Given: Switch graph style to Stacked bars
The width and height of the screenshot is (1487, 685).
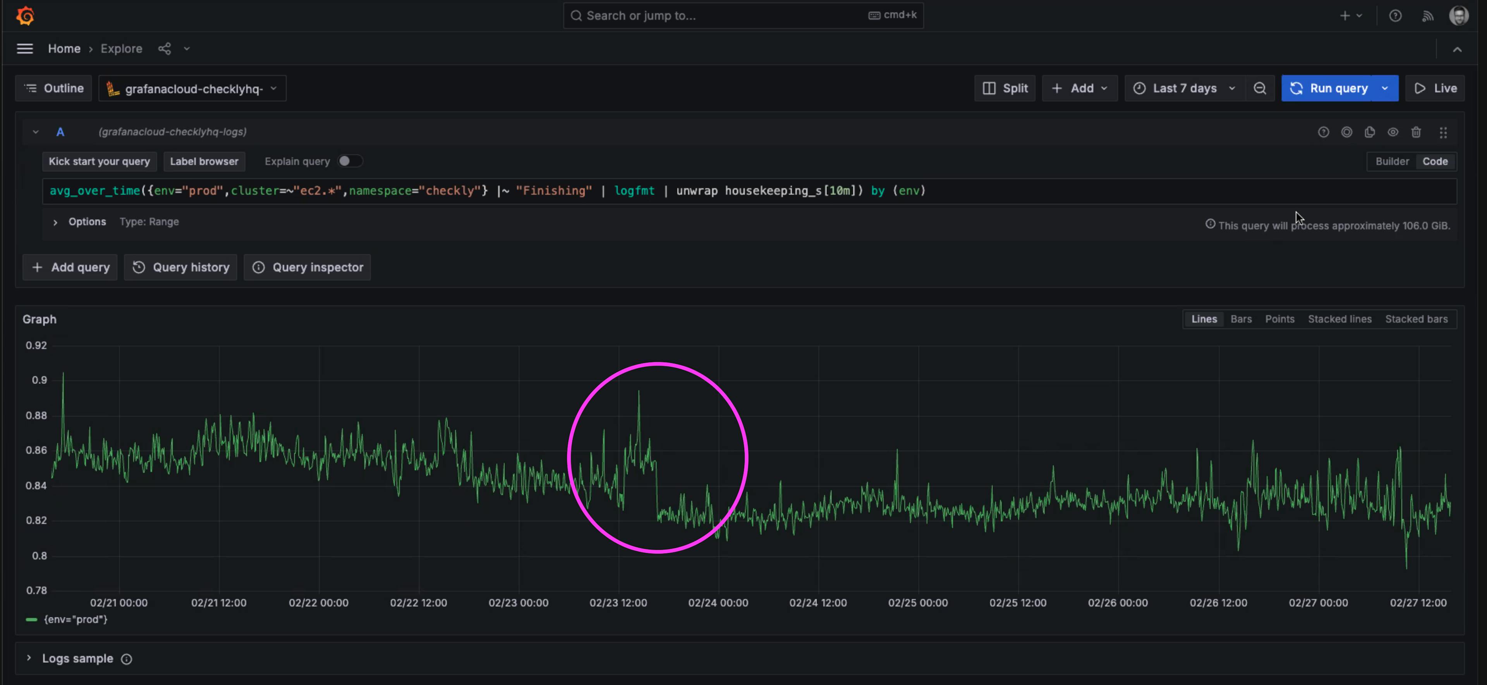Looking at the screenshot, I should pos(1415,319).
